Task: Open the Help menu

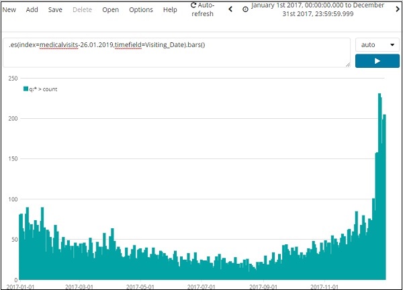Action: tap(171, 10)
